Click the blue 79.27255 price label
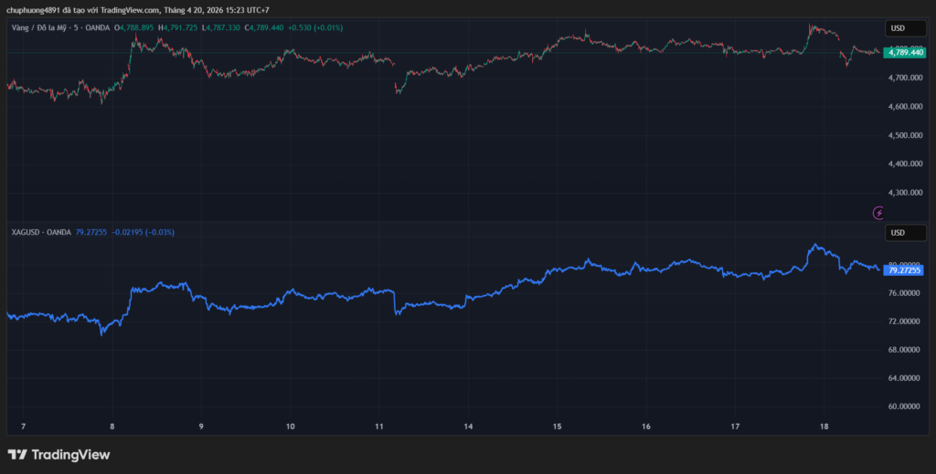Screen dimensions: 936x474 pyautogui.click(x=904, y=270)
